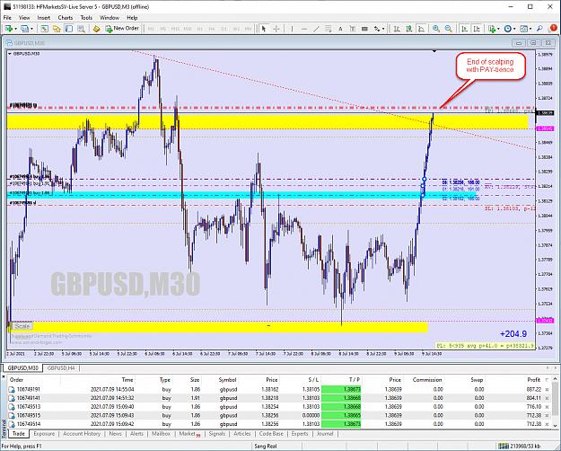Toggle Chart Shift icon
561x451 pixels.
coord(477,29)
